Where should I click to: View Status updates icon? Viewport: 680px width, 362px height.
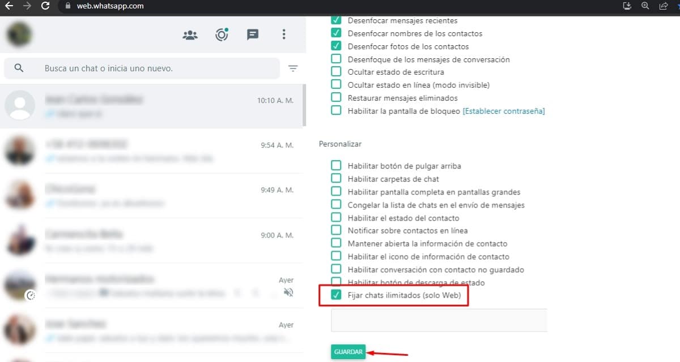pyautogui.click(x=222, y=35)
